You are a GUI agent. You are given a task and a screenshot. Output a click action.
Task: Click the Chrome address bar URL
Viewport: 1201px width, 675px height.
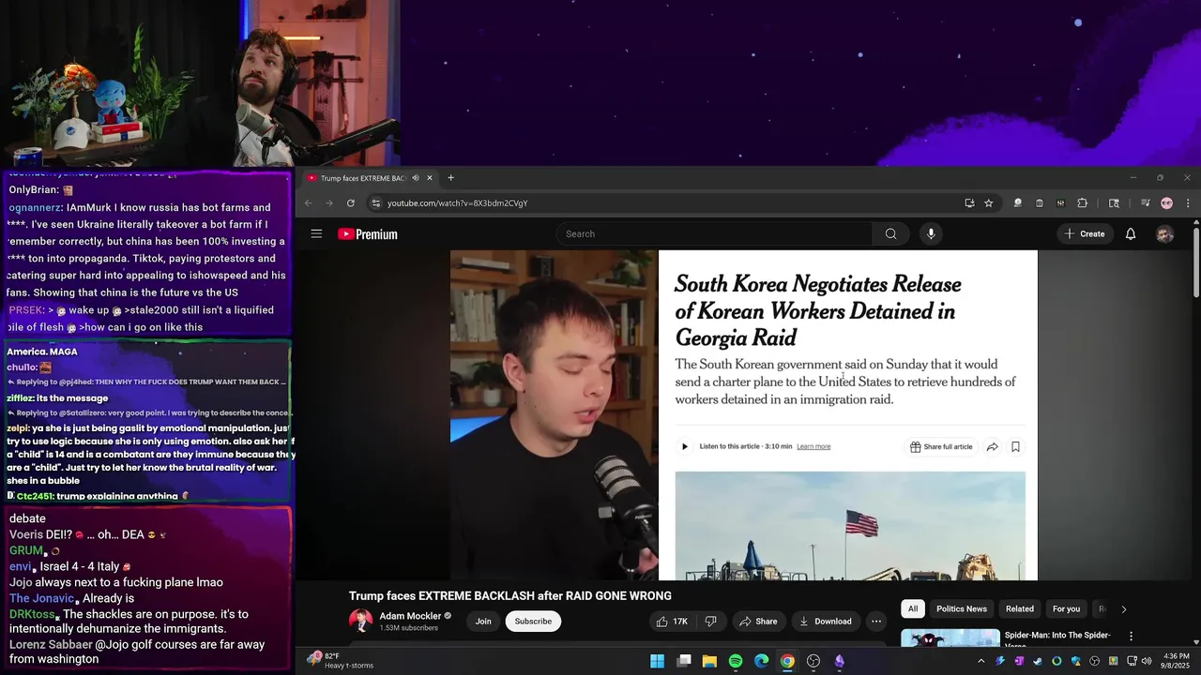click(x=458, y=202)
